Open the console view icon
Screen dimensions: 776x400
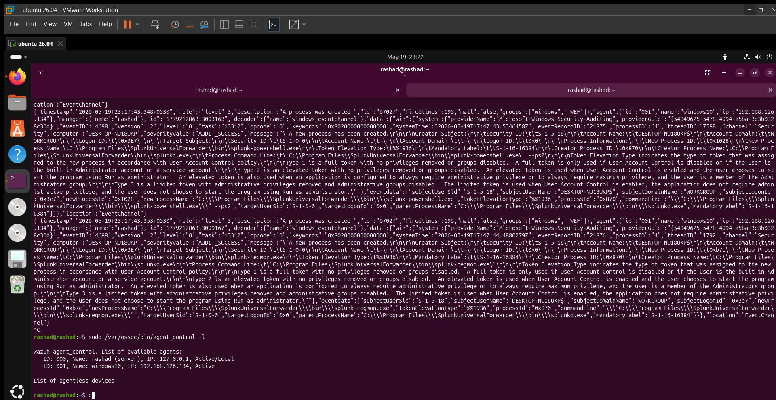[274, 25]
